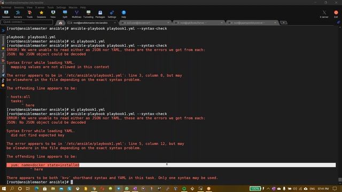This screenshot has width=342, height=192.
Task: Click the Exit toolbar icon
Action: point(336,14)
